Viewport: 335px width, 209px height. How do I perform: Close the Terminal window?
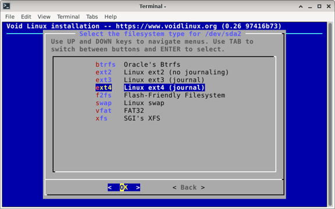coord(329,6)
